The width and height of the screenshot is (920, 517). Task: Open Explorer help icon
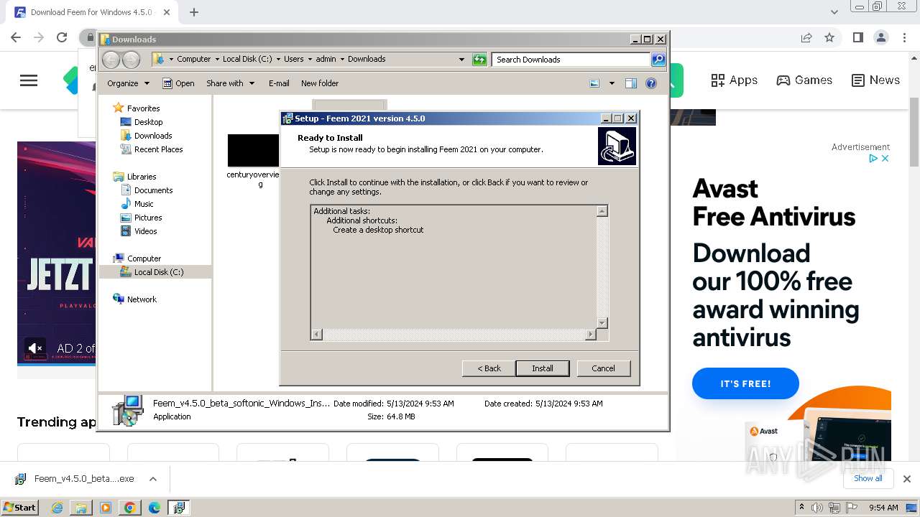point(651,83)
